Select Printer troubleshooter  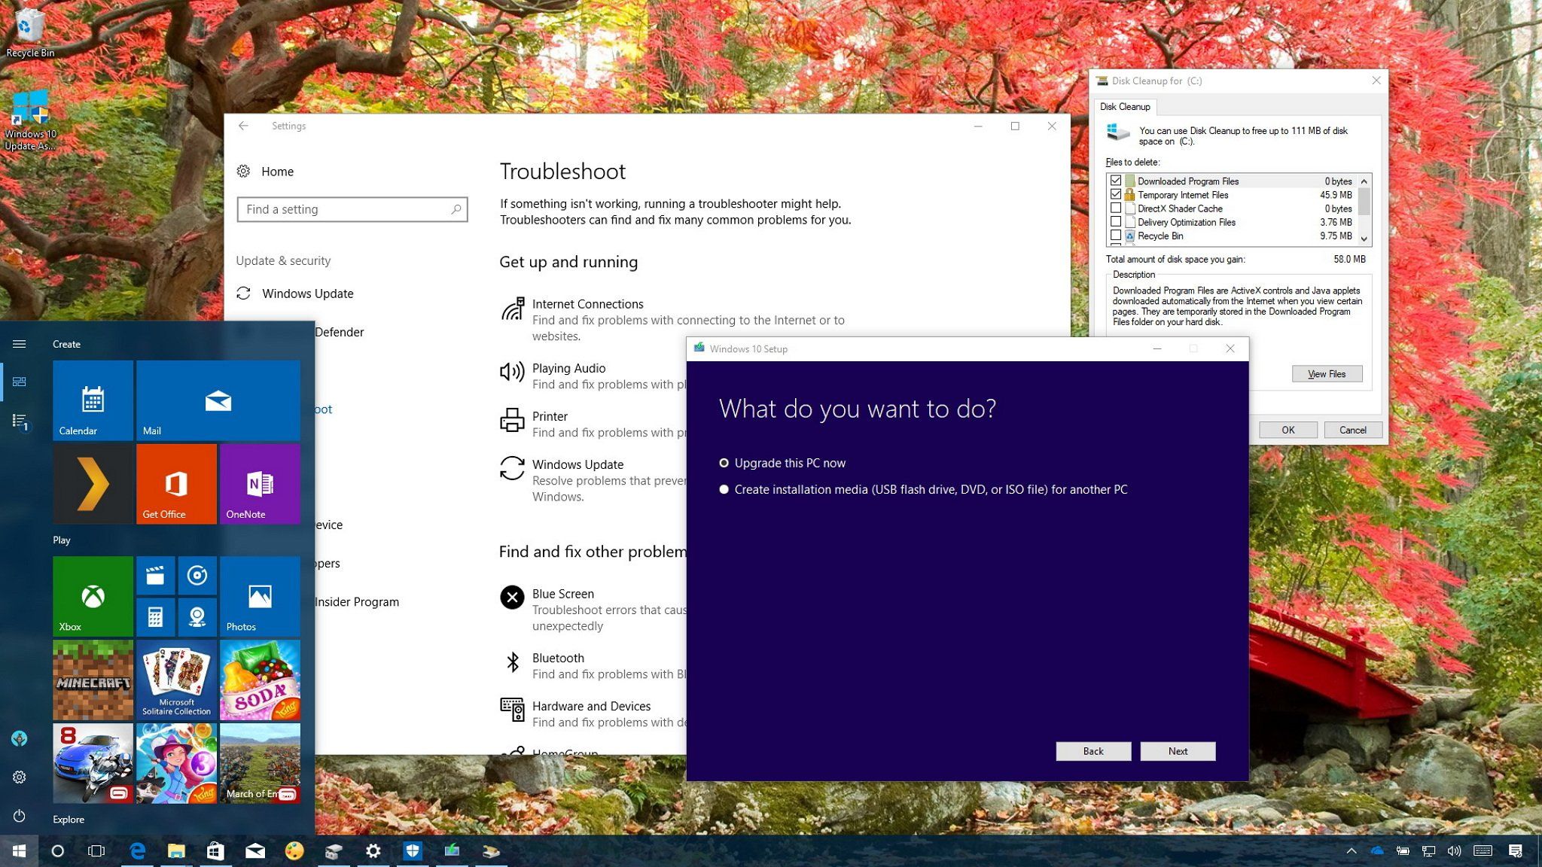(x=593, y=424)
